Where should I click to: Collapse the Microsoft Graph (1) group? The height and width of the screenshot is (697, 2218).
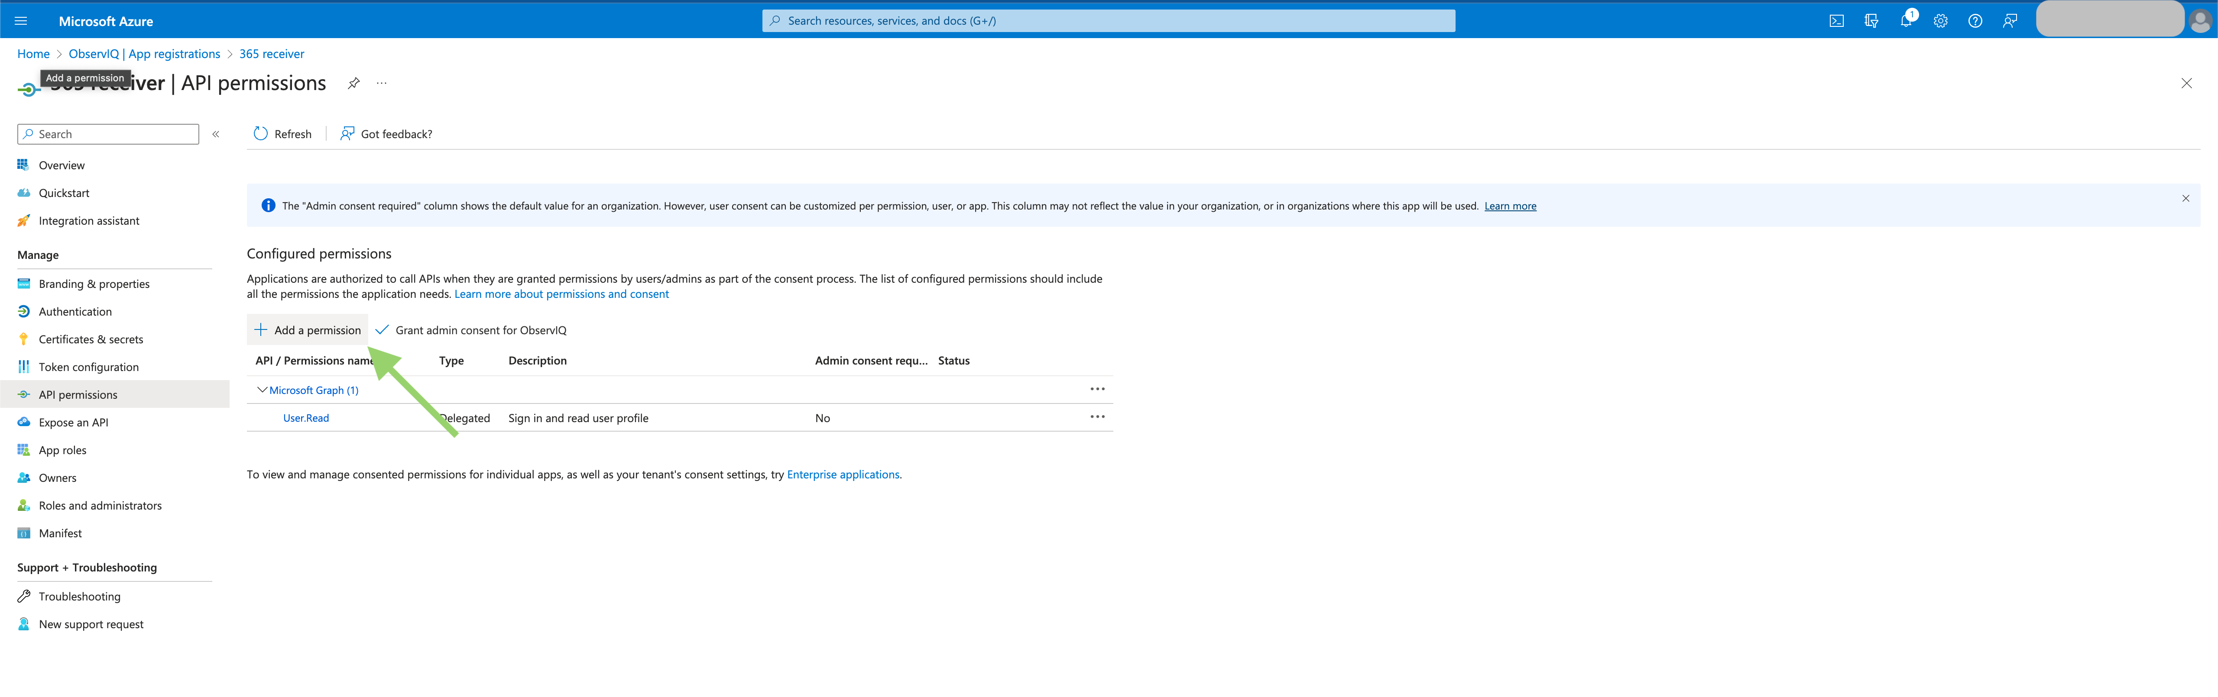point(262,390)
